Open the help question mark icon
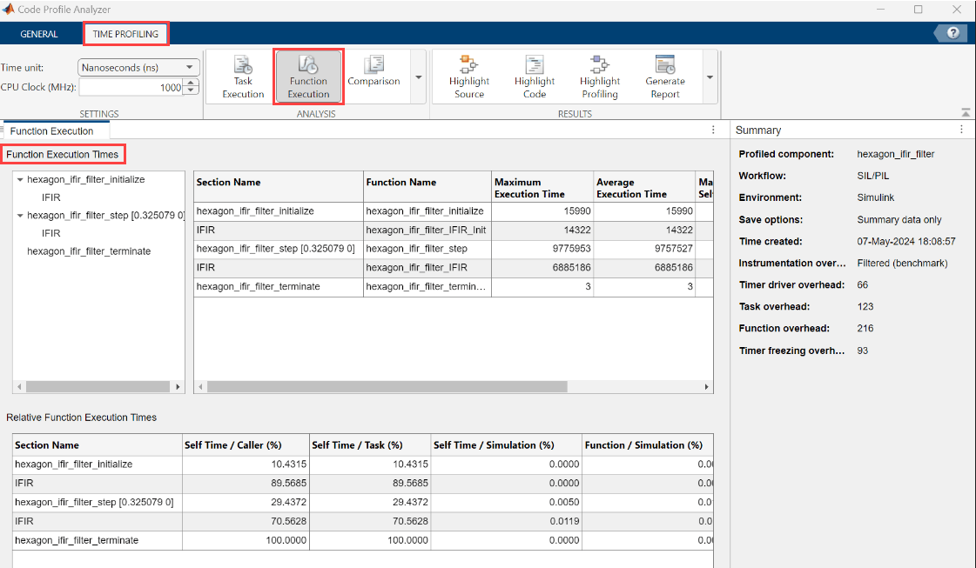 click(x=953, y=33)
